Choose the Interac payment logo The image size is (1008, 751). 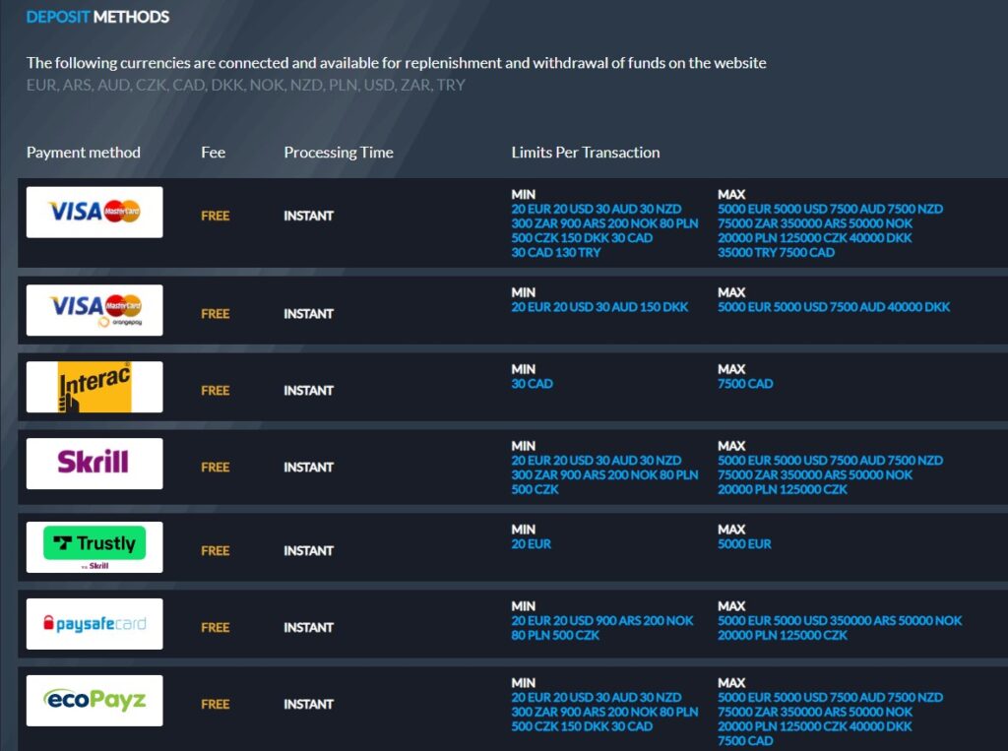(x=94, y=387)
